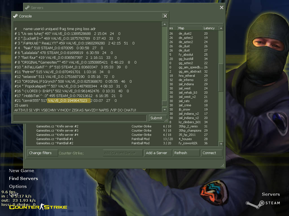
Task: Click the Servers label above Steam logo
Action: click(271, 194)
